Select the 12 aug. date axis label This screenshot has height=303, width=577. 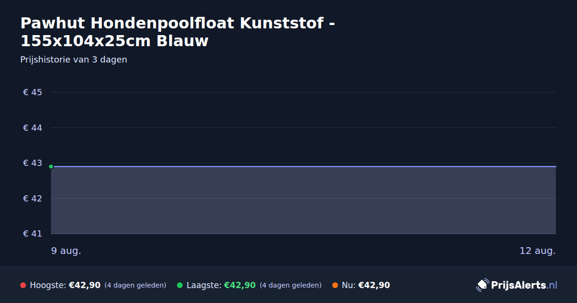pos(538,251)
